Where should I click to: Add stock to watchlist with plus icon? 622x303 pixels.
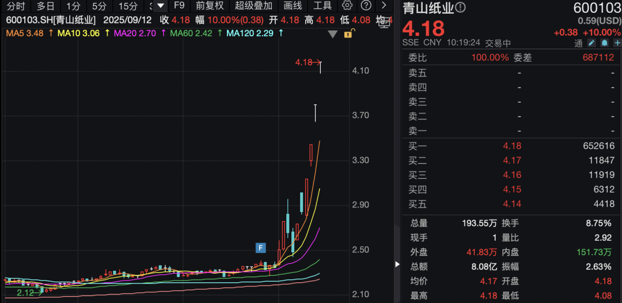616,43
